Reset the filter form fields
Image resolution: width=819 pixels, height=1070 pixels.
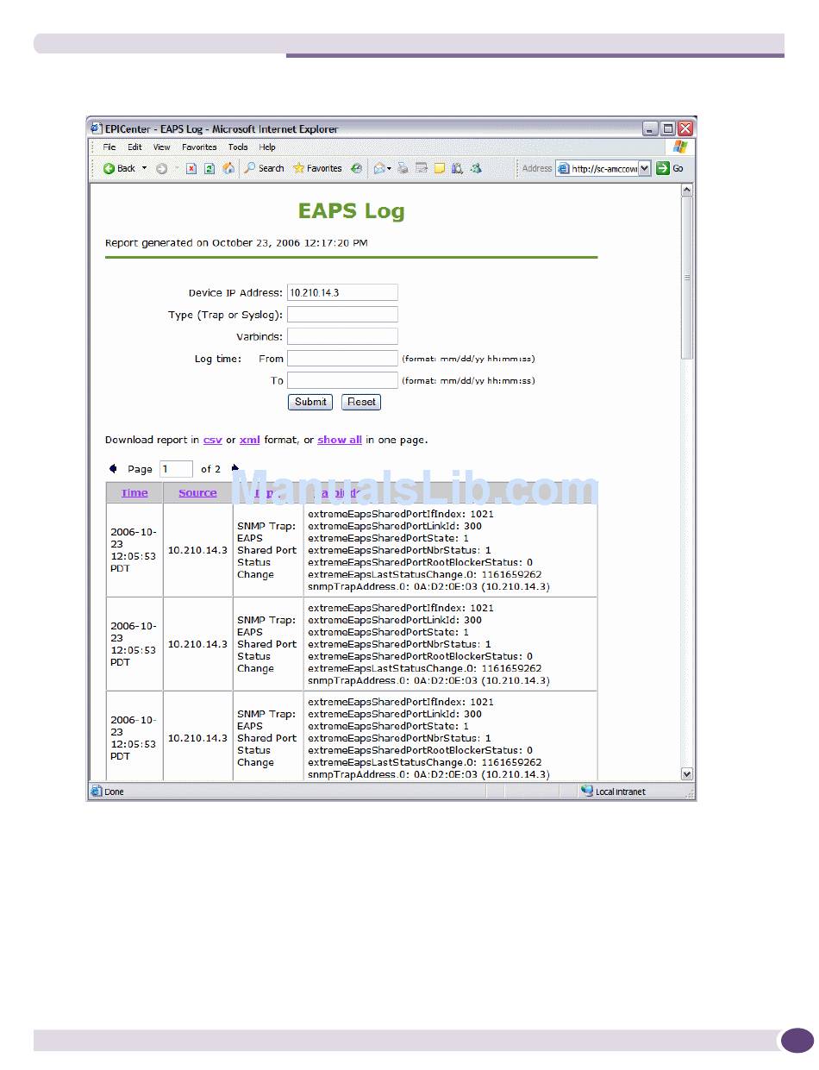(x=361, y=402)
